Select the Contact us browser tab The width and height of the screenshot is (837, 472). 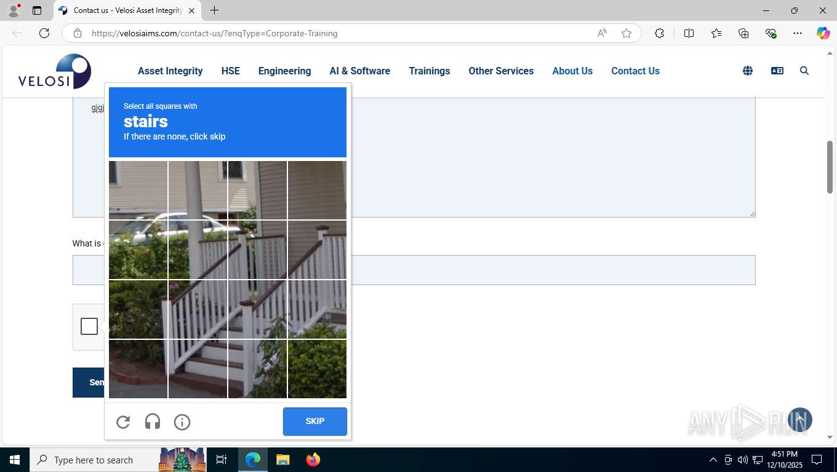[127, 10]
